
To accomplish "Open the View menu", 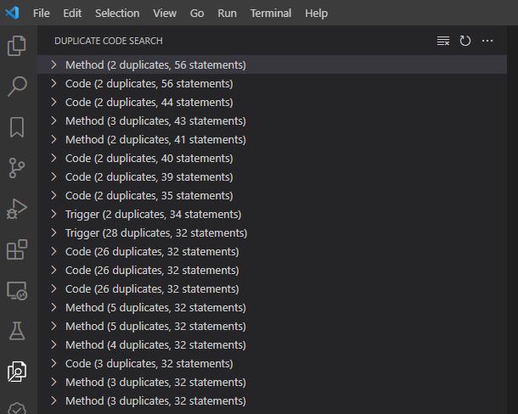I will click(x=165, y=14).
